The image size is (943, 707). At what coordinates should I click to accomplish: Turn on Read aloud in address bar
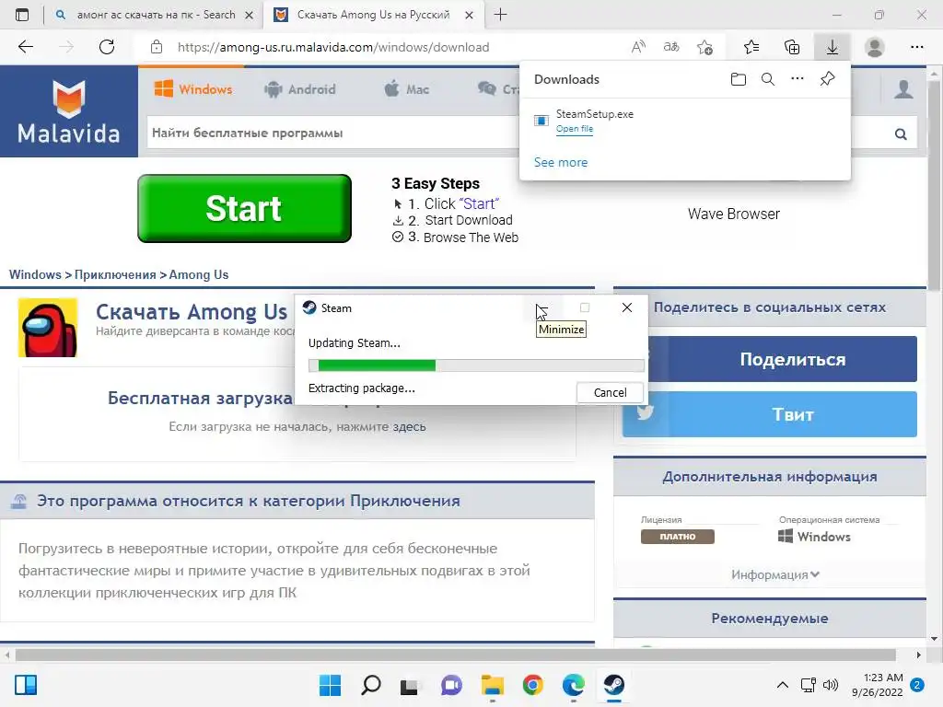[x=639, y=47]
